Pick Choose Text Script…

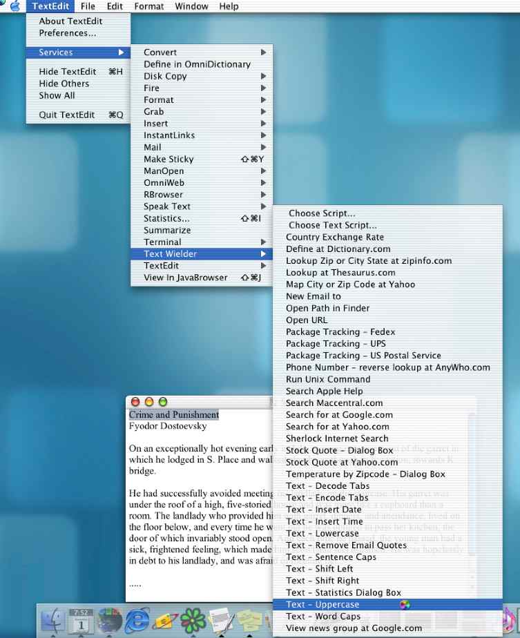coord(388,225)
